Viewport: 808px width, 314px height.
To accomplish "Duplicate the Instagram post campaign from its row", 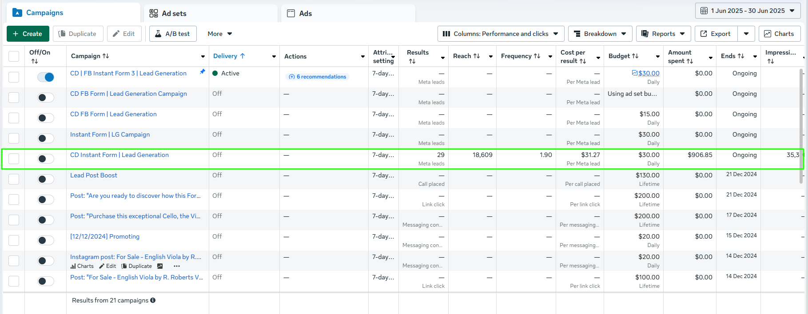I will pyautogui.click(x=137, y=266).
